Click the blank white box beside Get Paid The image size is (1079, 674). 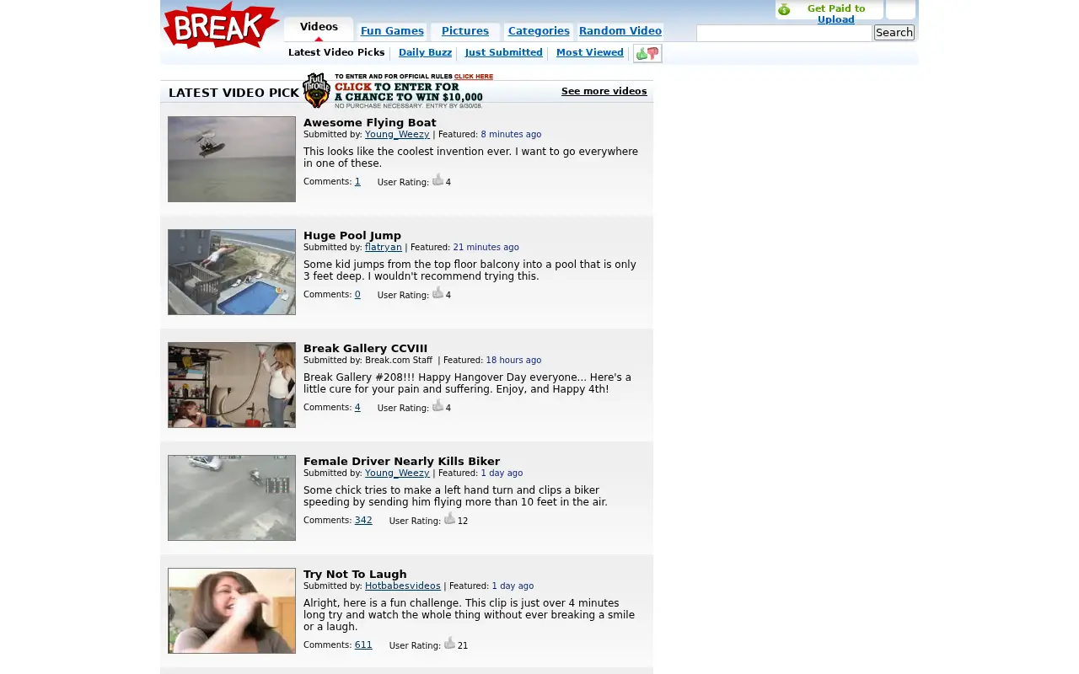[x=900, y=9]
